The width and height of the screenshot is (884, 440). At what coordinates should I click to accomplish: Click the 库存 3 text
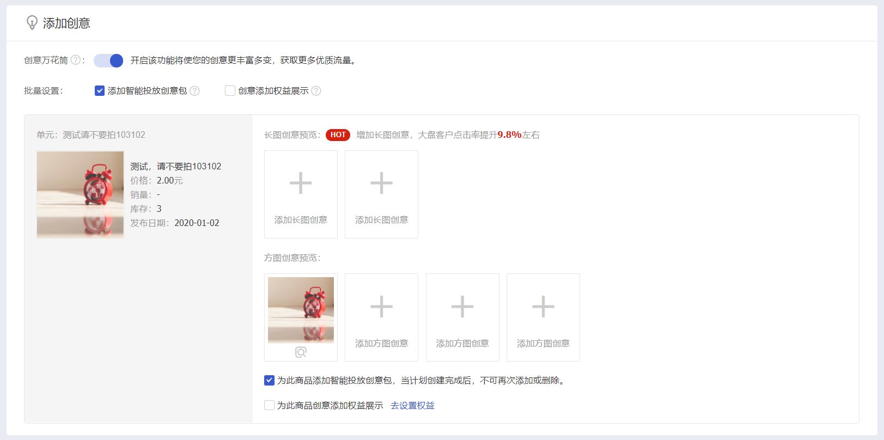pyautogui.click(x=146, y=209)
